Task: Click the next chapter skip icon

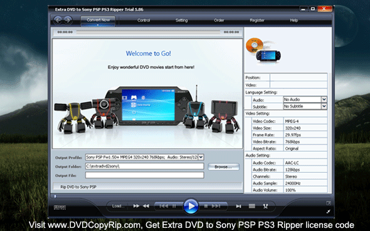Action: tap(216, 207)
